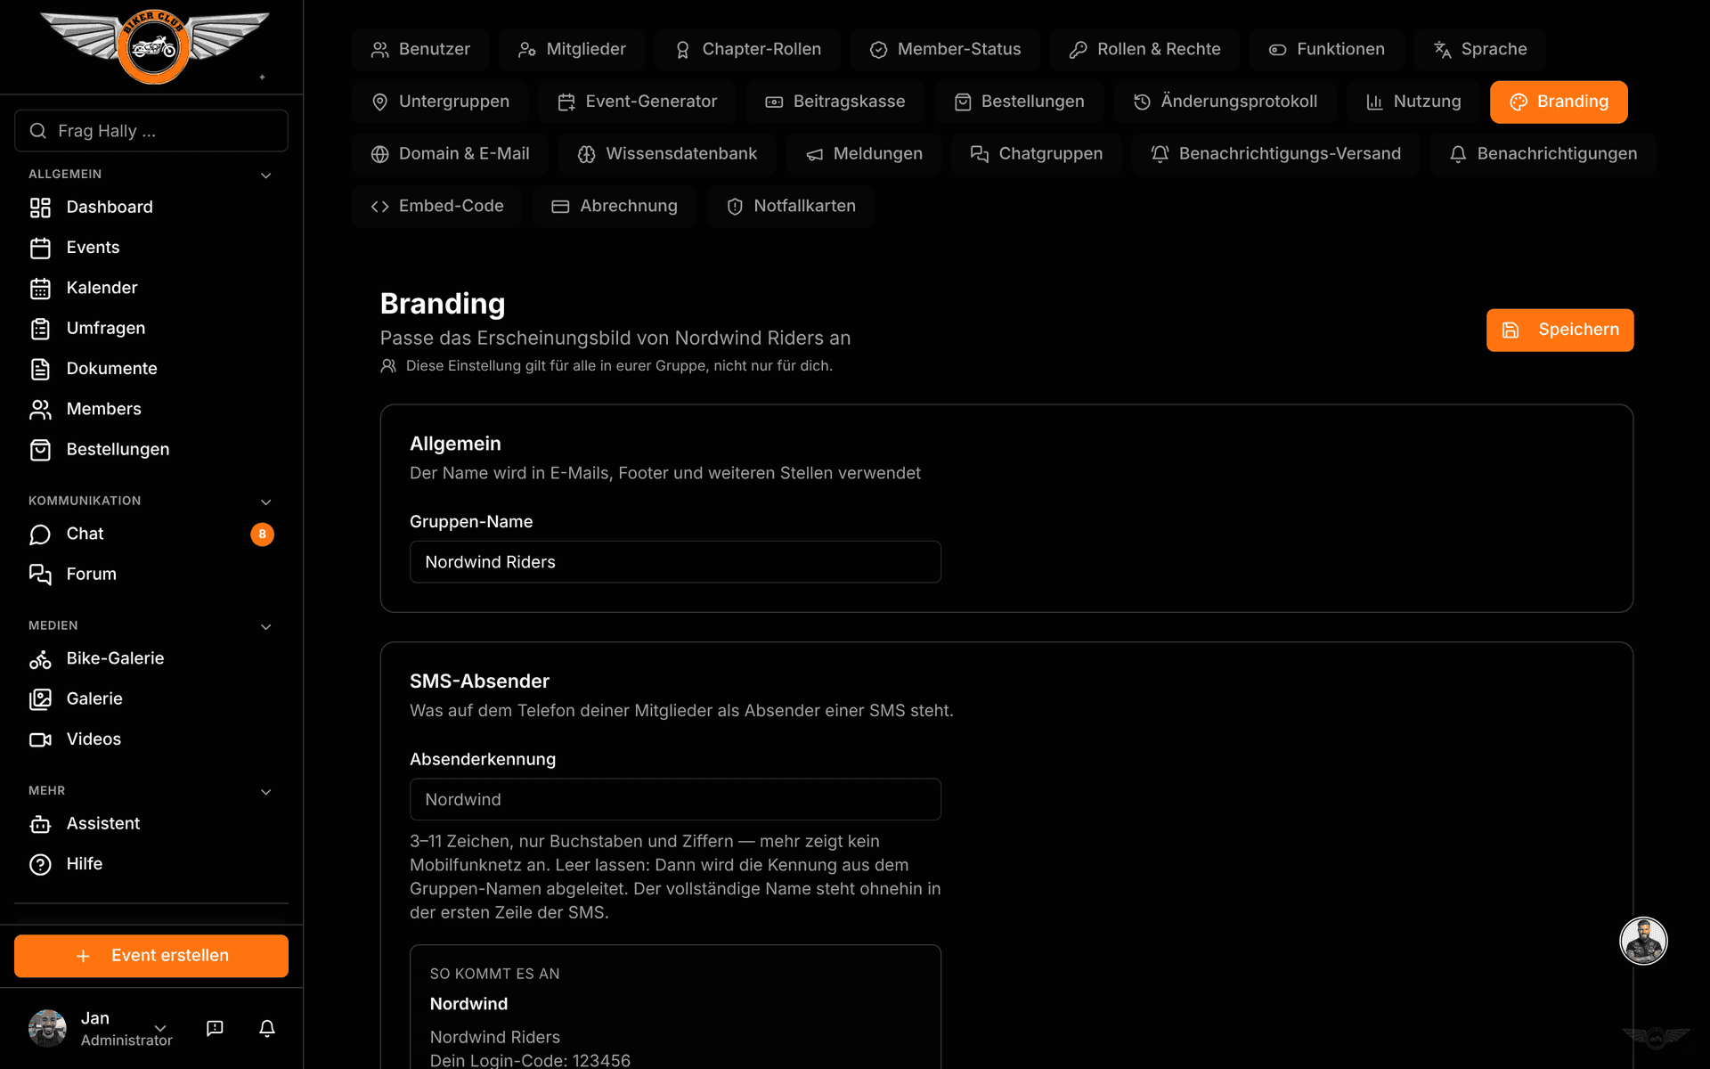Viewport: 1710px width, 1069px height.
Task: Open the Mitglieder tab
Action: (572, 50)
